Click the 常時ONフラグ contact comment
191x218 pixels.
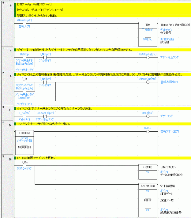tap(24, 169)
